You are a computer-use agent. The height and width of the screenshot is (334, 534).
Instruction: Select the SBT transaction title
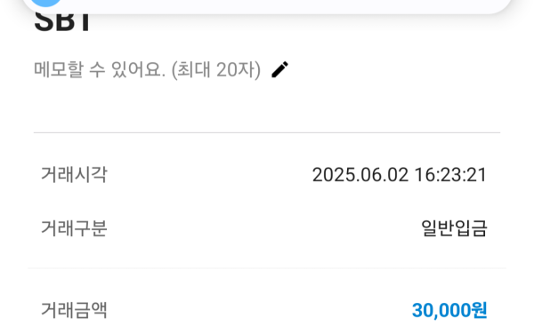62,21
